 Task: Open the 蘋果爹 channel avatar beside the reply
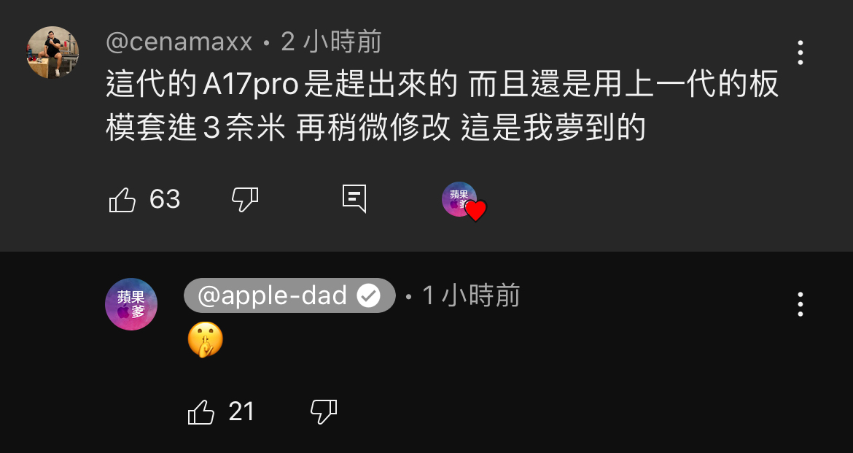click(x=131, y=304)
